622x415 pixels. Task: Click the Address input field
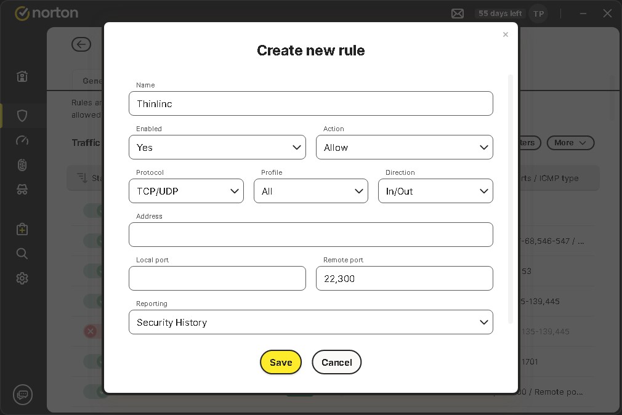point(311,235)
